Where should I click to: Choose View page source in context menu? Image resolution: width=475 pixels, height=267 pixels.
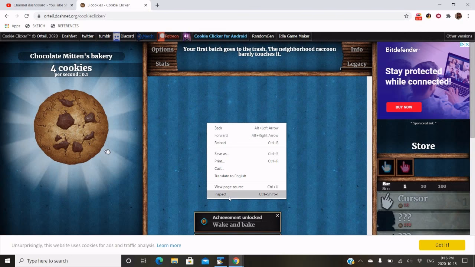(x=246, y=187)
